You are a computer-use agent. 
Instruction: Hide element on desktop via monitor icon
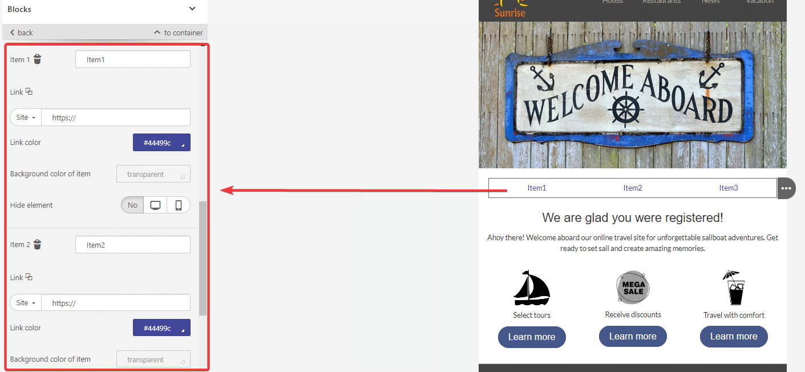point(155,205)
